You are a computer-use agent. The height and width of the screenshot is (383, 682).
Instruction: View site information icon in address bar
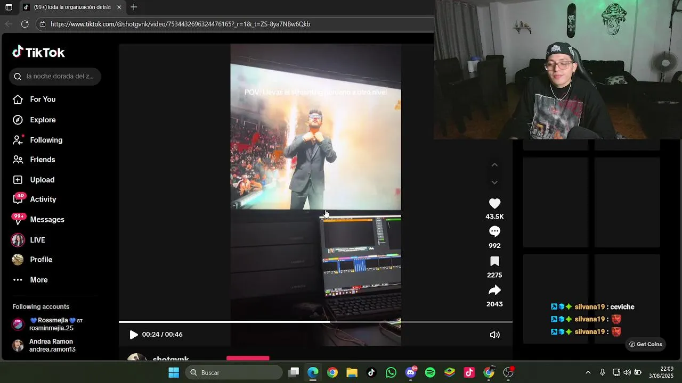pyautogui.click(x=43, y=24)
